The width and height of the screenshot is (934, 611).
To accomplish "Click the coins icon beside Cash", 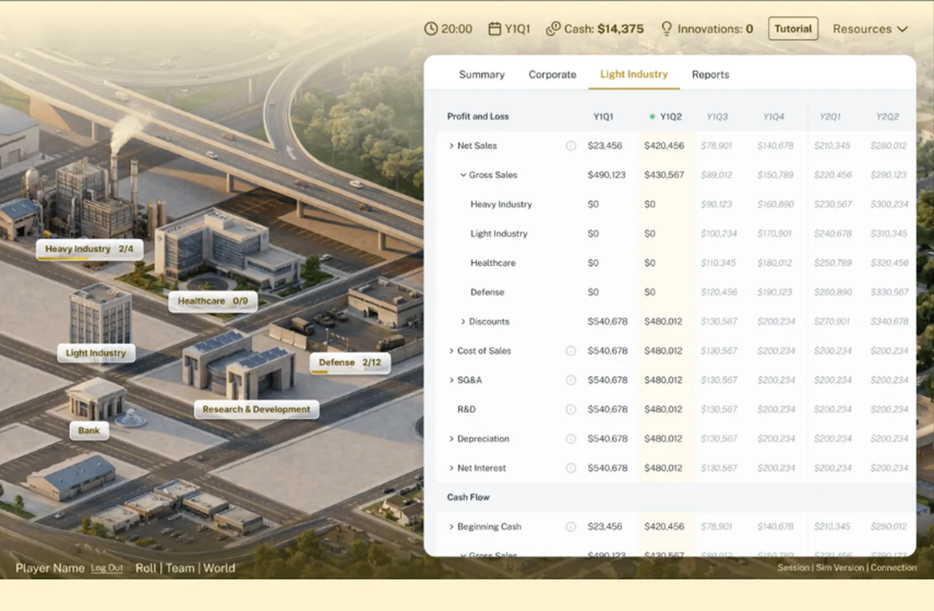I will coord(553,29).
